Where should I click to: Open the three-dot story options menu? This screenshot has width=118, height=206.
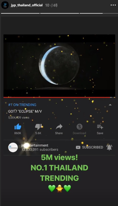[x=113, y=5]
